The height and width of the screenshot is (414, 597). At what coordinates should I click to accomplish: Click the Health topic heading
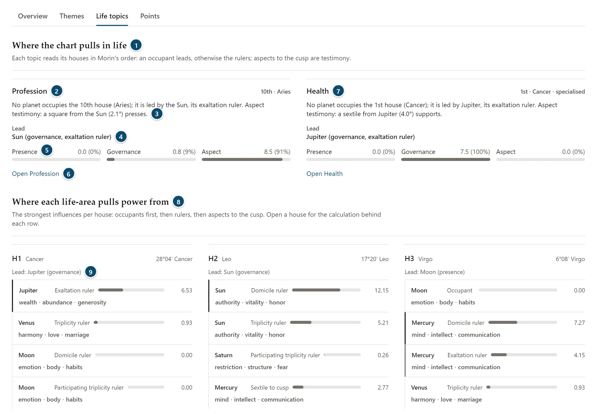pos(317,91)
